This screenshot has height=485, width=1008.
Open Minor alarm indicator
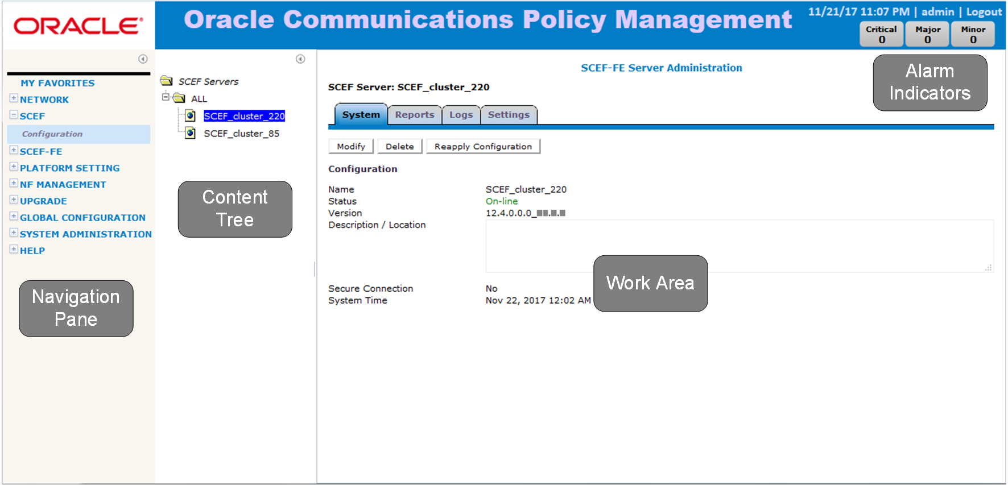click(973, 34)
